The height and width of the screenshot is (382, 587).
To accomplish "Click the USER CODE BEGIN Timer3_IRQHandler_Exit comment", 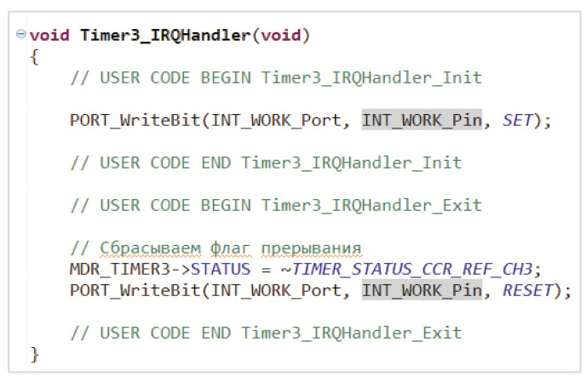I will pos(276,206).
